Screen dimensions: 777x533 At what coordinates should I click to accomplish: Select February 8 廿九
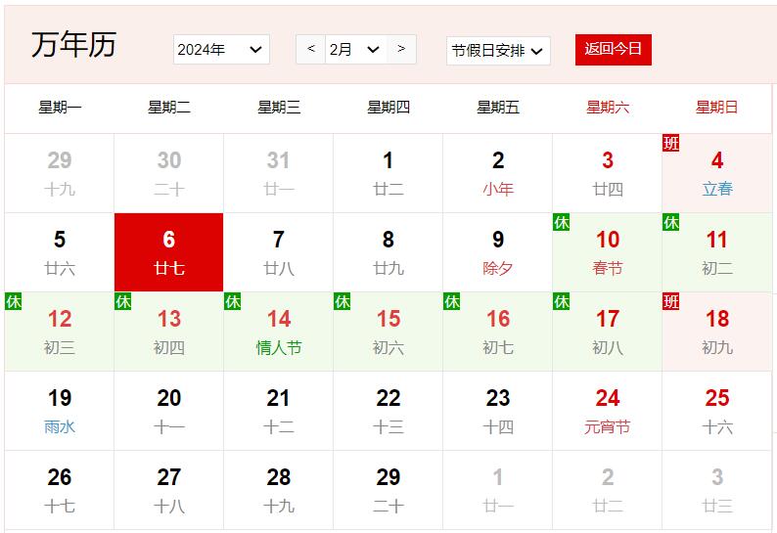[x=388, y=252]
